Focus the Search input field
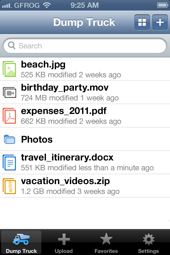Image resolution: width=170 pixels, height=255 pixels. (x=88, y=46)
